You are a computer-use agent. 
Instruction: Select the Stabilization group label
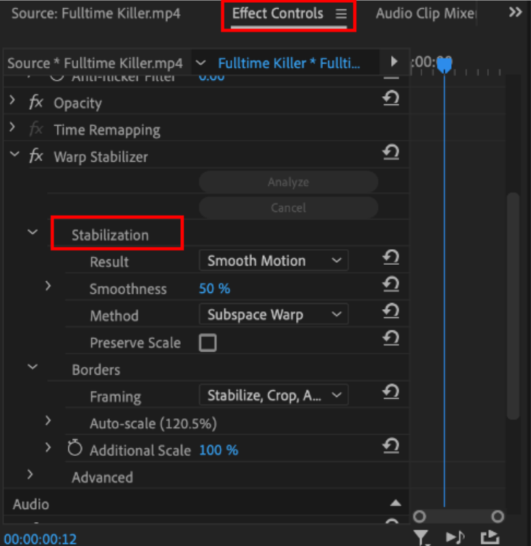click(110, 235)
